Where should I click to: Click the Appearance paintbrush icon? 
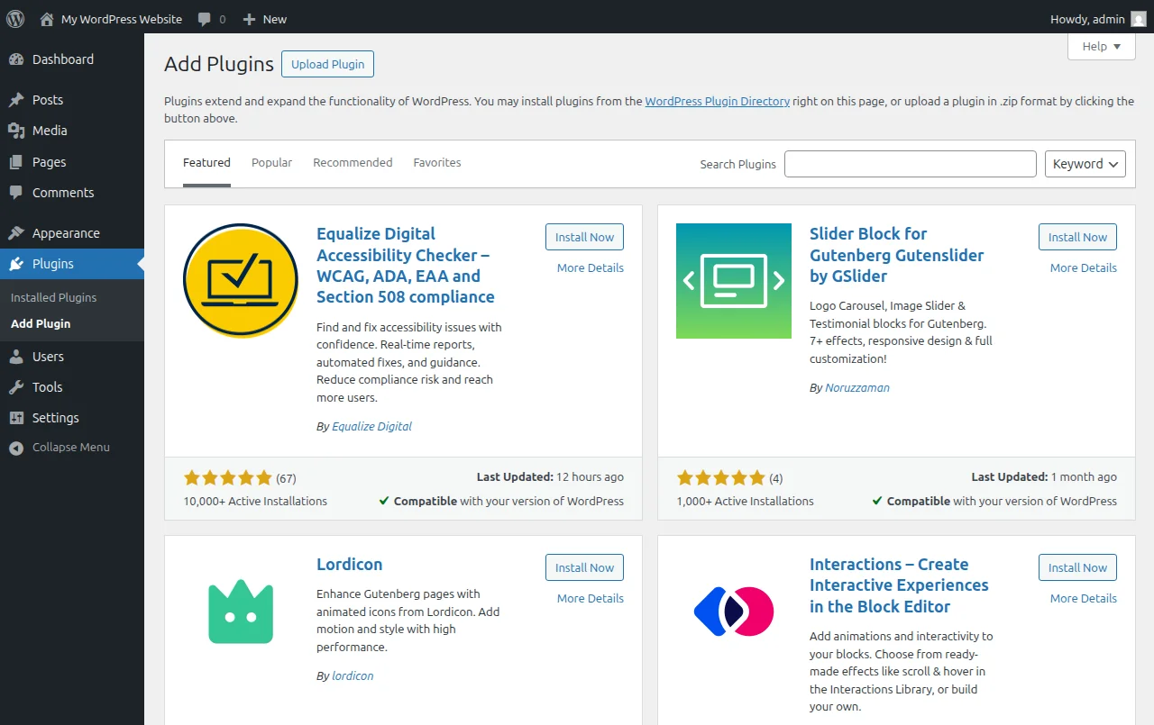[x=20, y=232]
